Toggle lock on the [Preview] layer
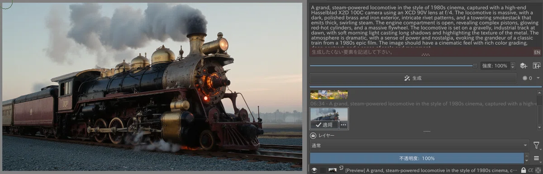543x174 pixels. point(524,170)
